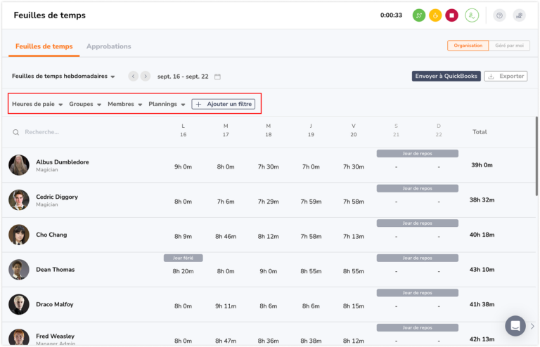Click Draco Malfoy's avatar
This screenshot has height=347, width=540.
click(19, 304)
